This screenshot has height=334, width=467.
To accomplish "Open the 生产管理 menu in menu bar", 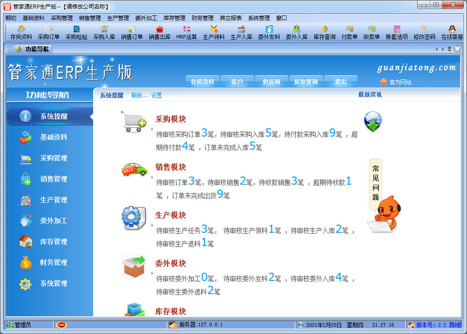I will pyautogui.click(x=118, y=18).
